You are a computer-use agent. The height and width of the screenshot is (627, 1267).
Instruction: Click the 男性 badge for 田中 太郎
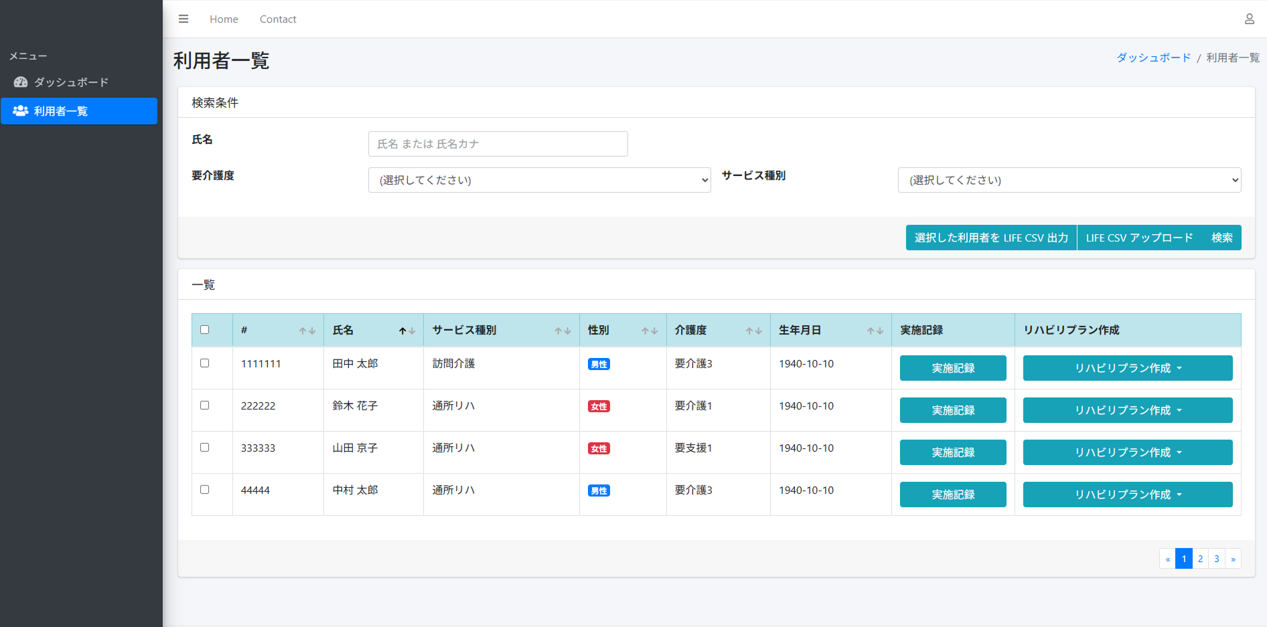(599, 364)
